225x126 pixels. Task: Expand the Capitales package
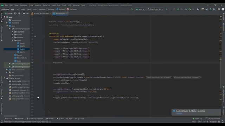[x=12, y=31]
